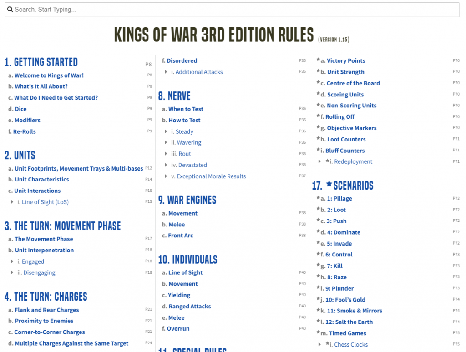Expand the Line of Sight (LoS) entry

[12, 202]
